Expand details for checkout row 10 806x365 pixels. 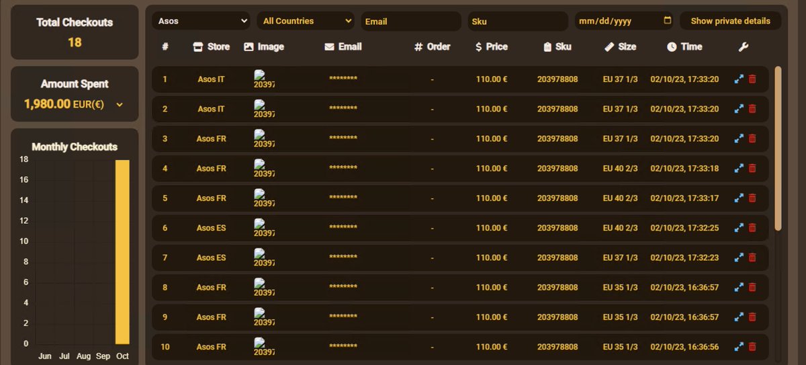pos(739,347)
